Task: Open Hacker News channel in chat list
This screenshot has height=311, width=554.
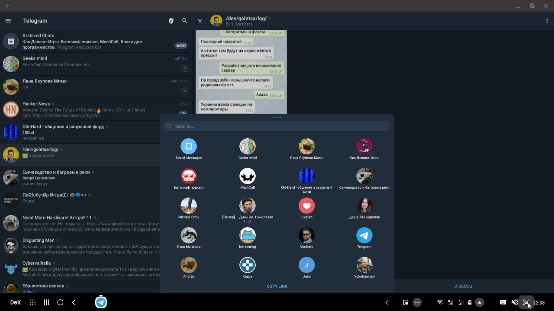Action: (x=95, y=109)
